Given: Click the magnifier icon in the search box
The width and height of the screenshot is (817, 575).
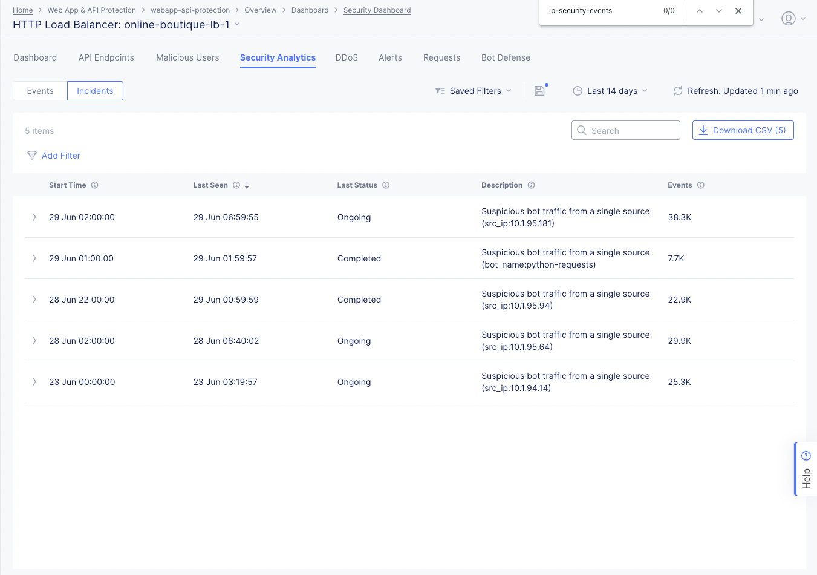Looking at the screenshot, I should coord(582,130).
